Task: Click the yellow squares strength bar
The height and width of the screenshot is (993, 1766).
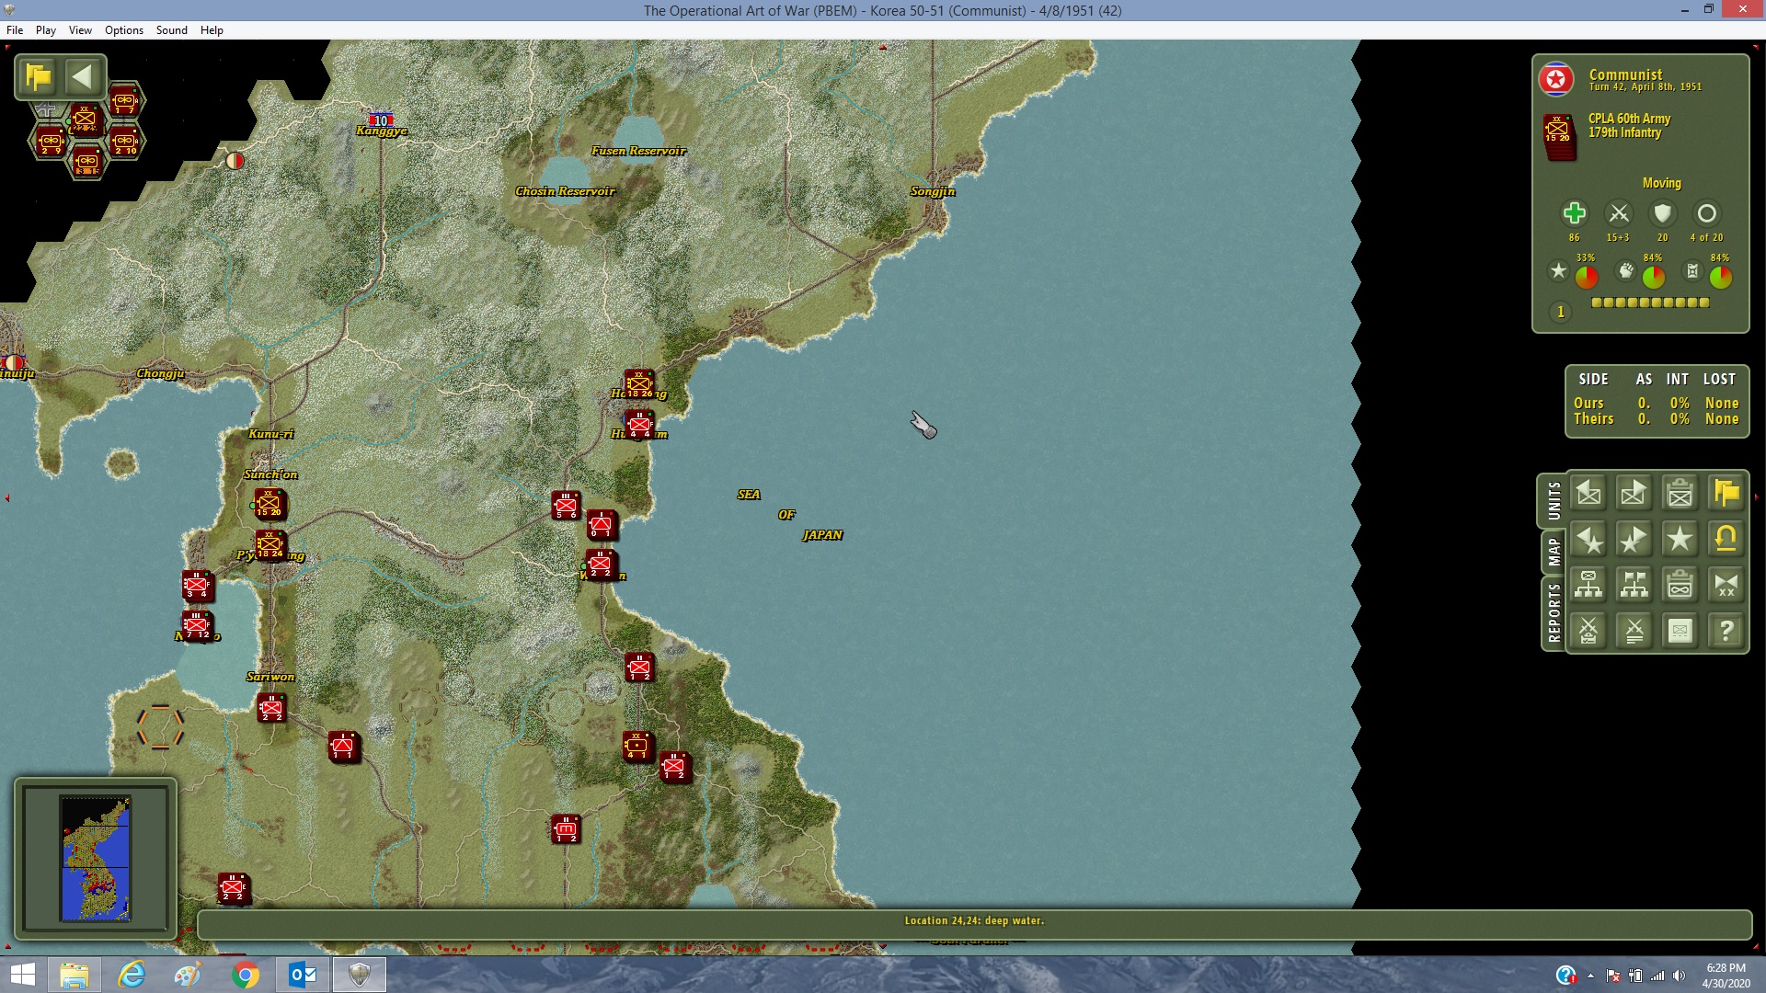Action: pyautogui.click(x=1650, y=302)
